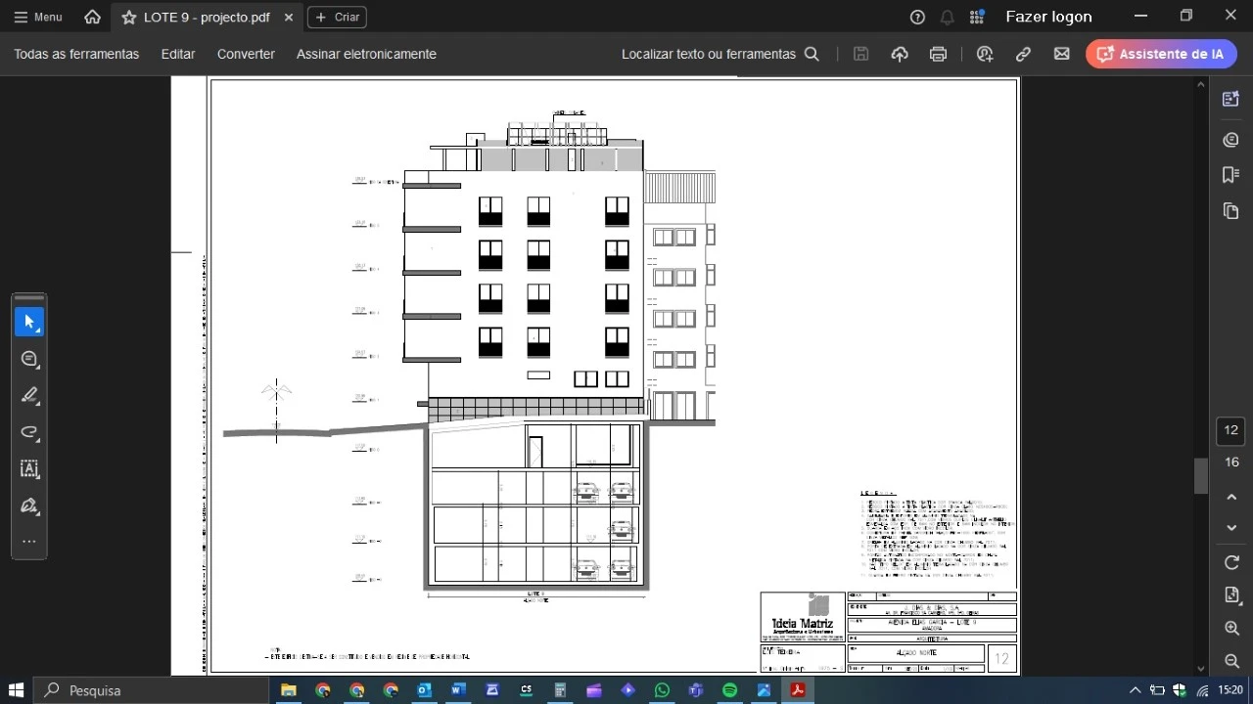Open the Menu hamburger

point(37,17)
